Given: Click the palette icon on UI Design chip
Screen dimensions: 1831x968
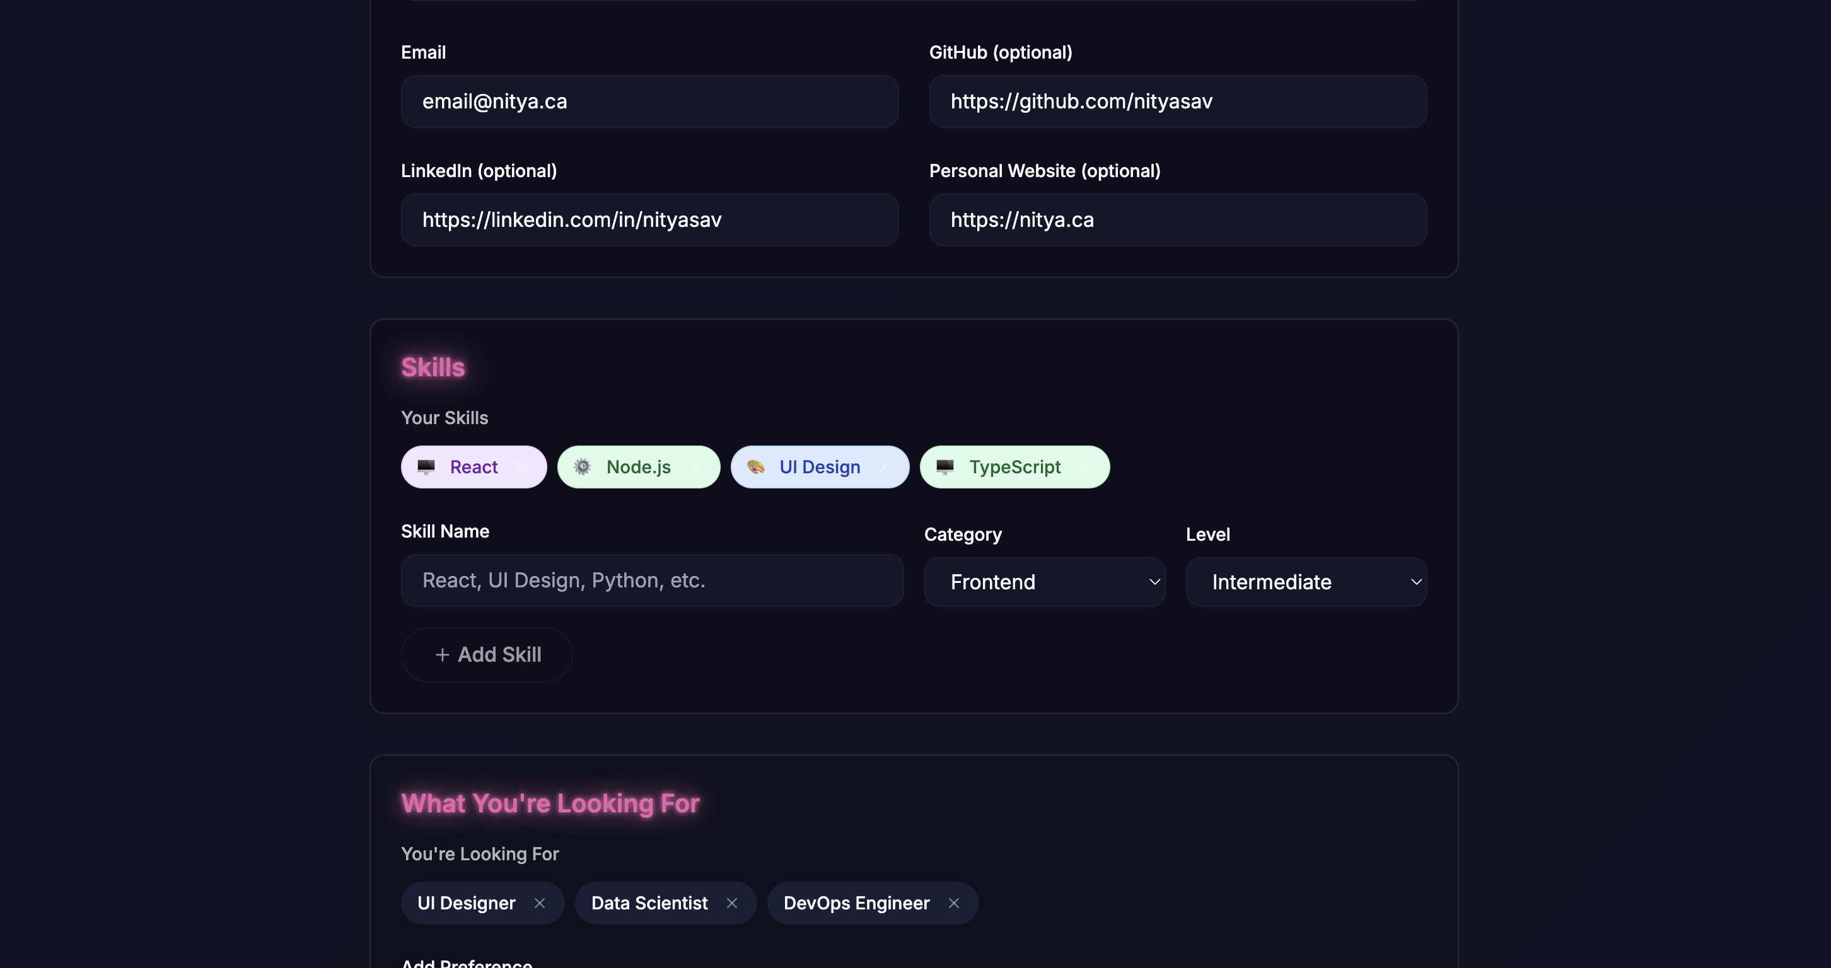Looking at the screenshot, I should point(755,466).
